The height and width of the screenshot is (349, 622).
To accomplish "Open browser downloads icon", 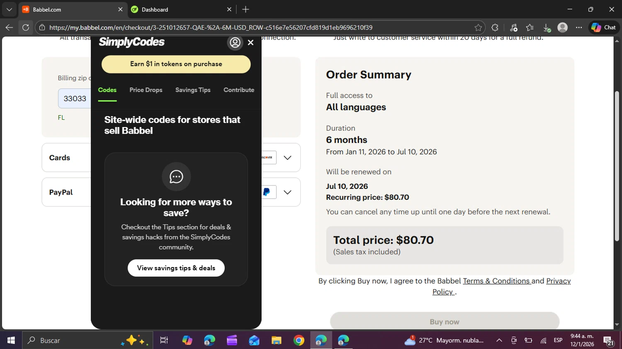I will point(547,28).
